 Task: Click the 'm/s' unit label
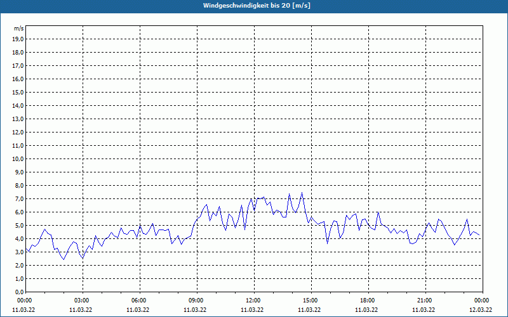pos(18,29)
